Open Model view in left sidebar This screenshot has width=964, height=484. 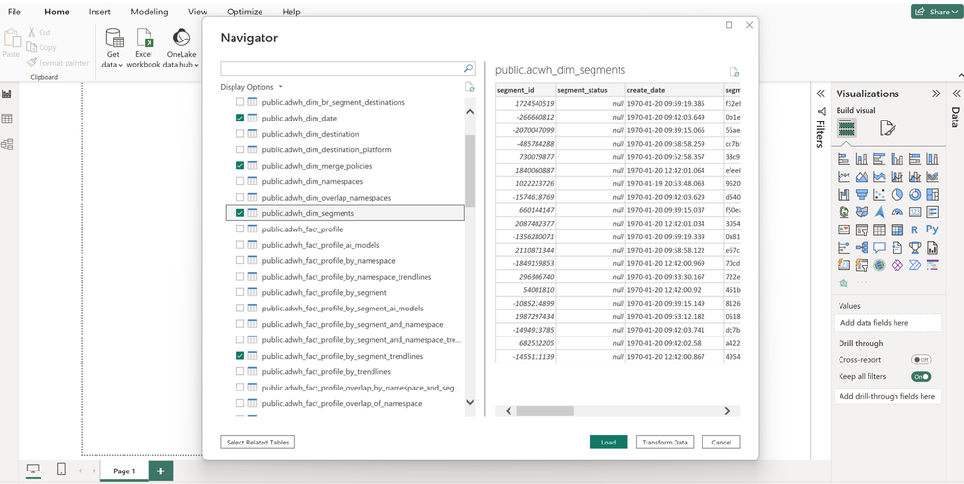click(7, 145)
